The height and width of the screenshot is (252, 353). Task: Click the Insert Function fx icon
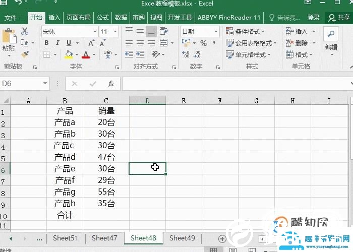click(x=111, y=84)
